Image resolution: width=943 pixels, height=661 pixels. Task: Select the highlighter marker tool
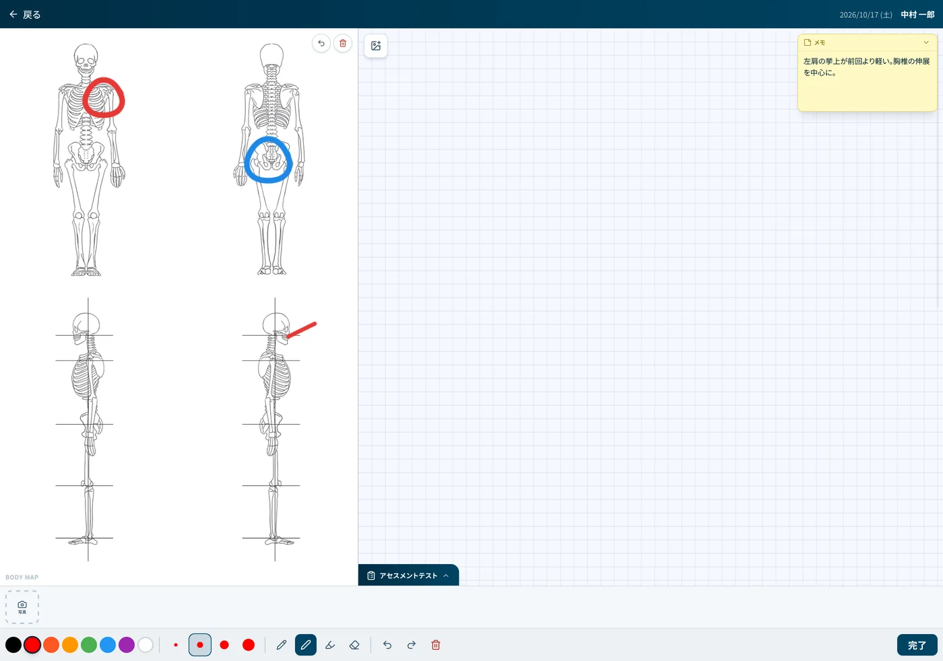(330, 645)
